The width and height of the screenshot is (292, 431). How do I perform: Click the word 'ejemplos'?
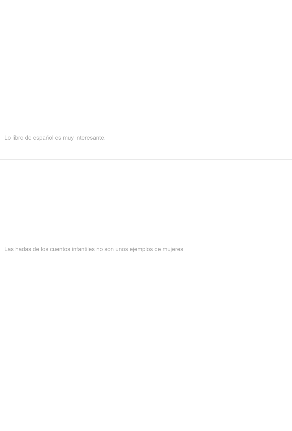[141, 250]
